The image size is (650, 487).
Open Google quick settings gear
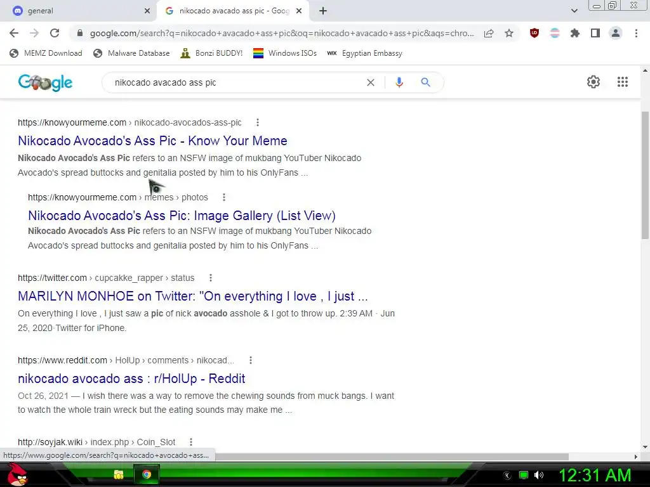594,82
